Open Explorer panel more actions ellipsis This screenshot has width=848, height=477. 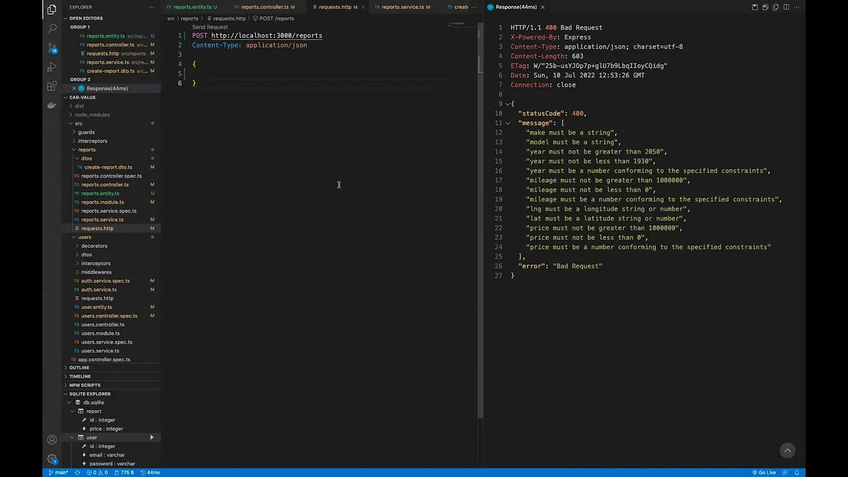pos(152,7)
